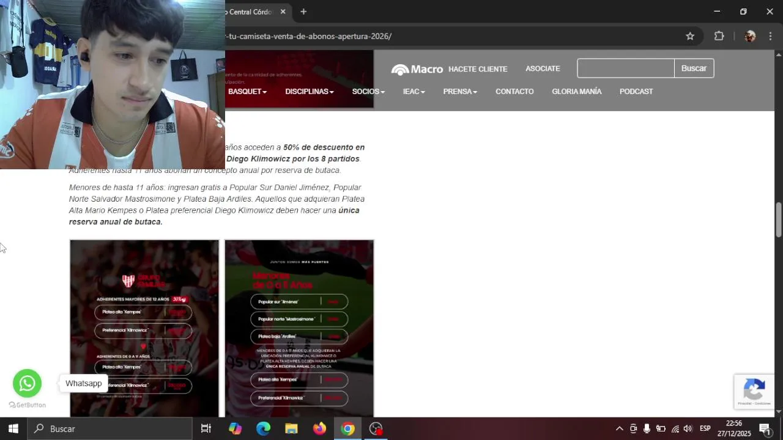Expand the IEAC dropdown menu
The image size is (783, 440).
point(414,92)
